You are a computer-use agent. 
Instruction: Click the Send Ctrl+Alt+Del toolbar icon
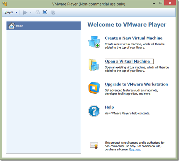[x=37, y=12]
